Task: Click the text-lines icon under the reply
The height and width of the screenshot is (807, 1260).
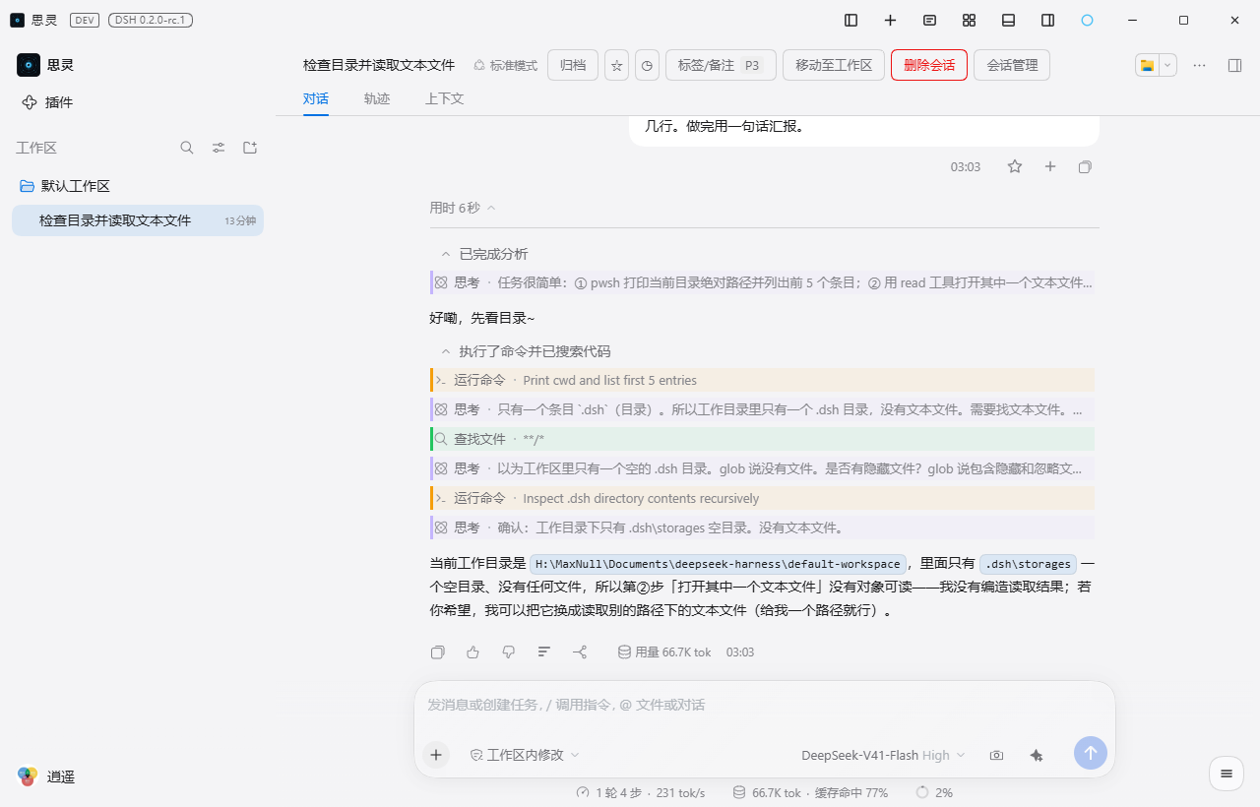Action: point(543,652)
